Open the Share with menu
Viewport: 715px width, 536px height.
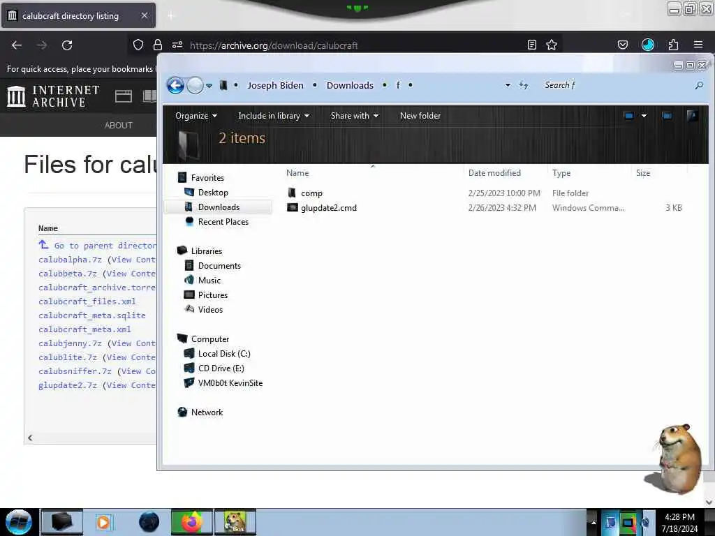pyautogui.click(x=354, y=116)
